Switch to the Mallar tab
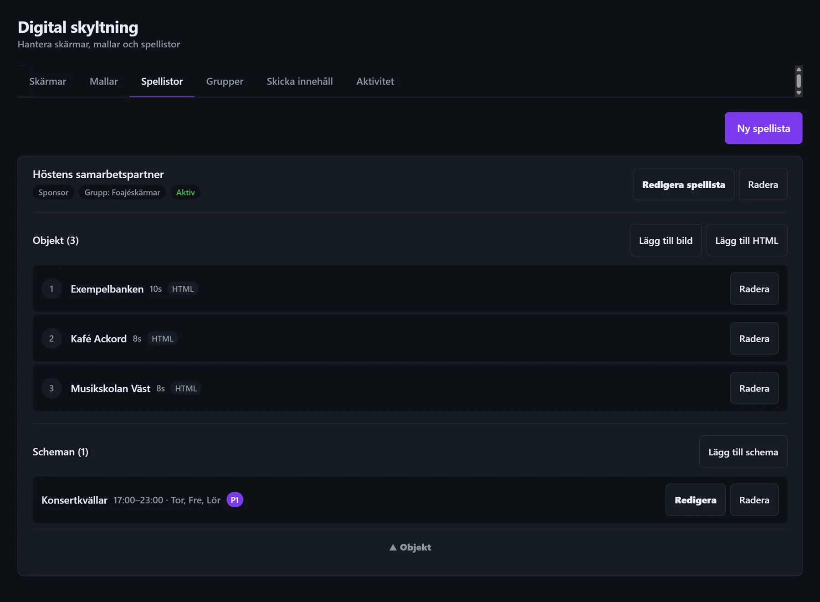This screenshot has height=602, width=820. pyautogui.click(x=103, y=81)
